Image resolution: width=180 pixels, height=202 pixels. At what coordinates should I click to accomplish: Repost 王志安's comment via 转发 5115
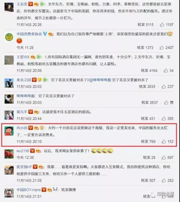(x=145, y=24)
